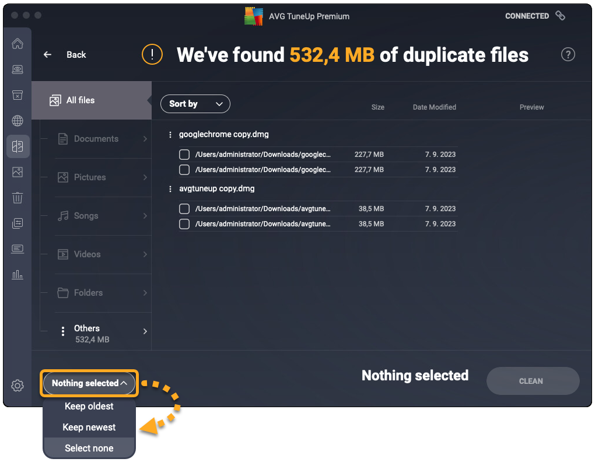Open the Sort by dropdown
Screen dimensions: 595x462
pos(195,104)
